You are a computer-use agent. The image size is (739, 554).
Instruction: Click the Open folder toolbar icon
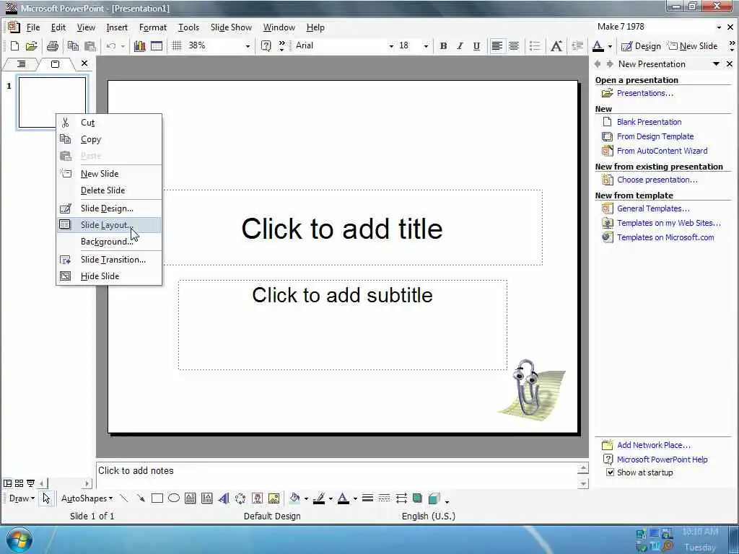pyautogui.click(x=32, y=46)
